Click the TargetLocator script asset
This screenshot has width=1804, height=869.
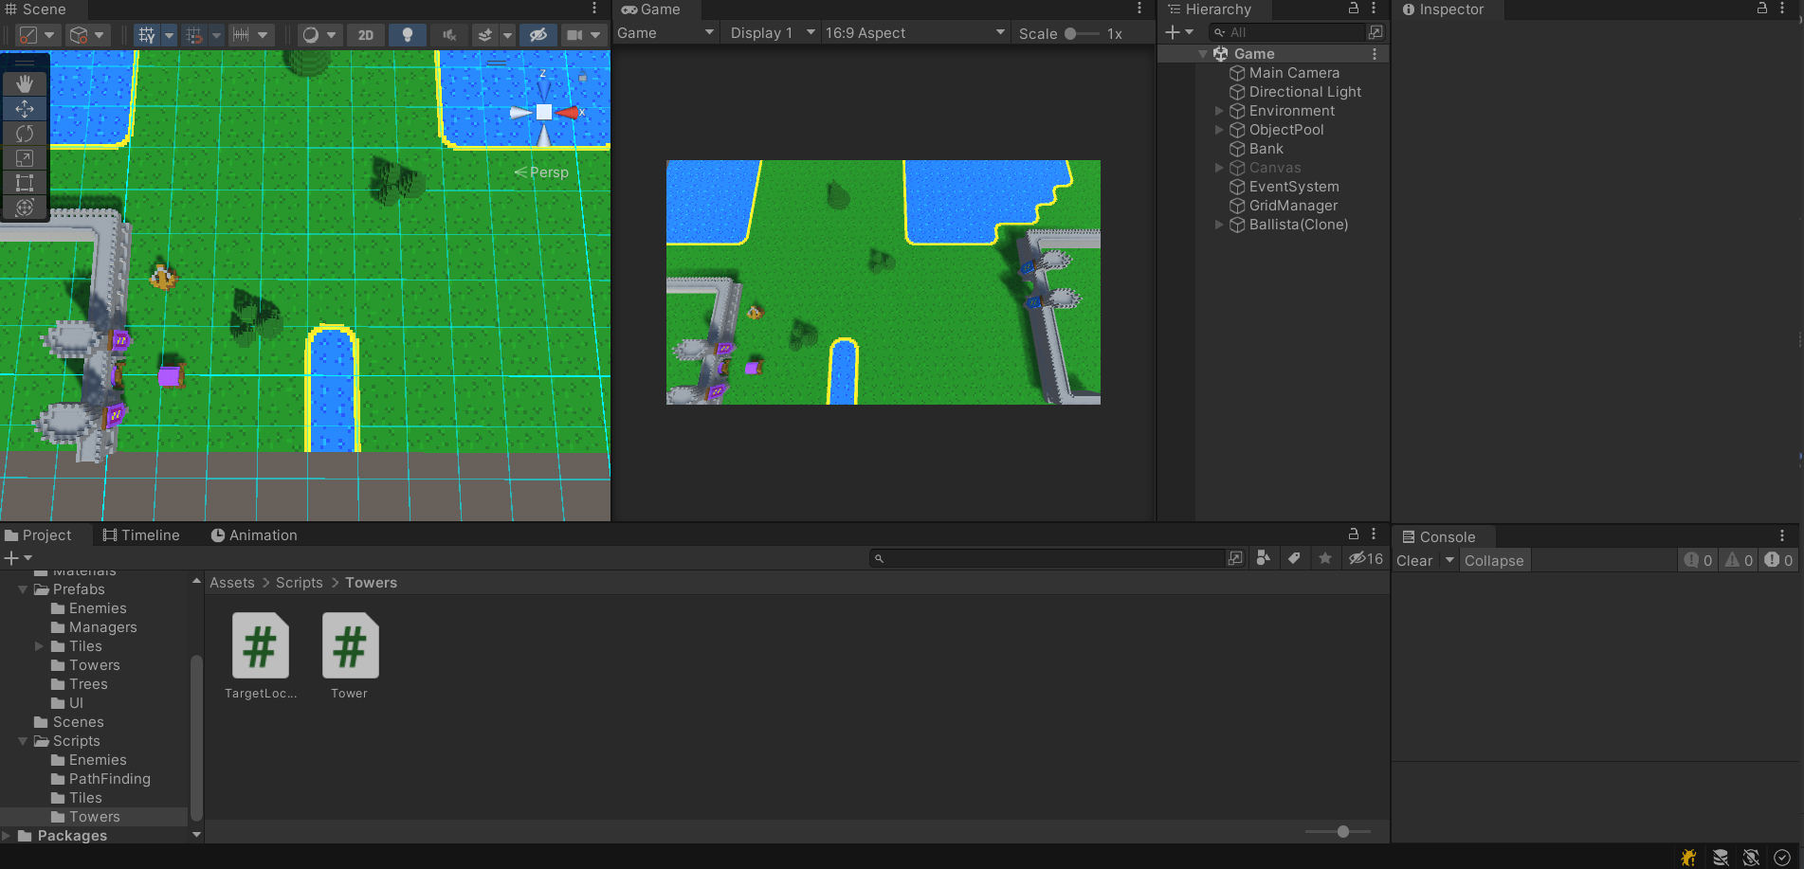(261, 656)
